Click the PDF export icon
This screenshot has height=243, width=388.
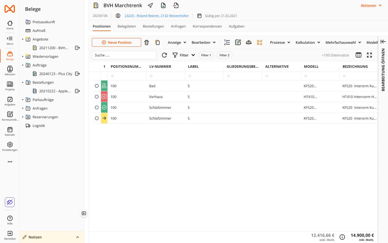tap(176, 6)
